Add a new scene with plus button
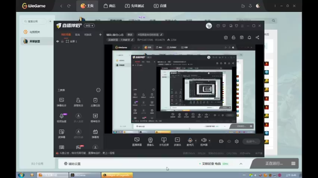 coord(100,35)
